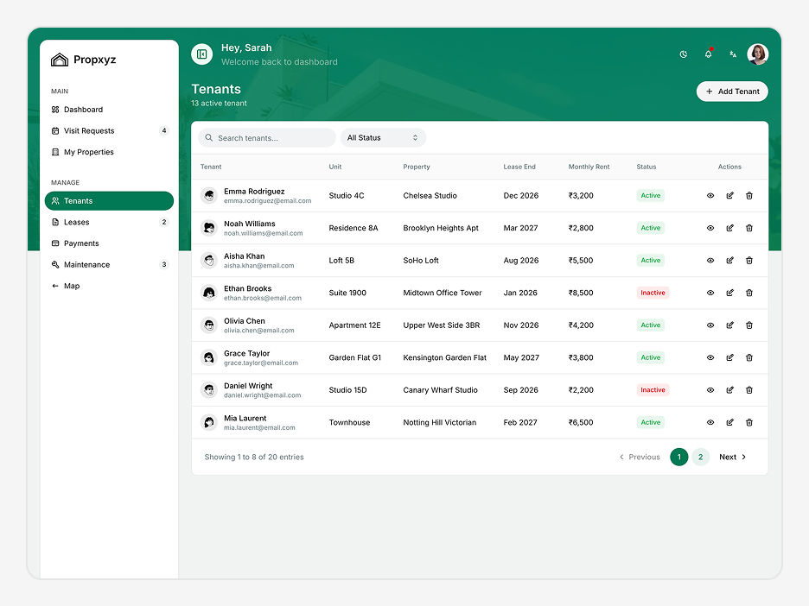Go to Dashboard in sidebar
Image resolution: width=809 pixels, height=606 pixels.
[109, 110]
